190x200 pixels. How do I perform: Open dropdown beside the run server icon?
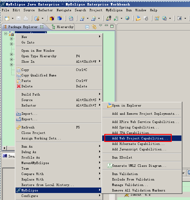[x=121, y=19]
